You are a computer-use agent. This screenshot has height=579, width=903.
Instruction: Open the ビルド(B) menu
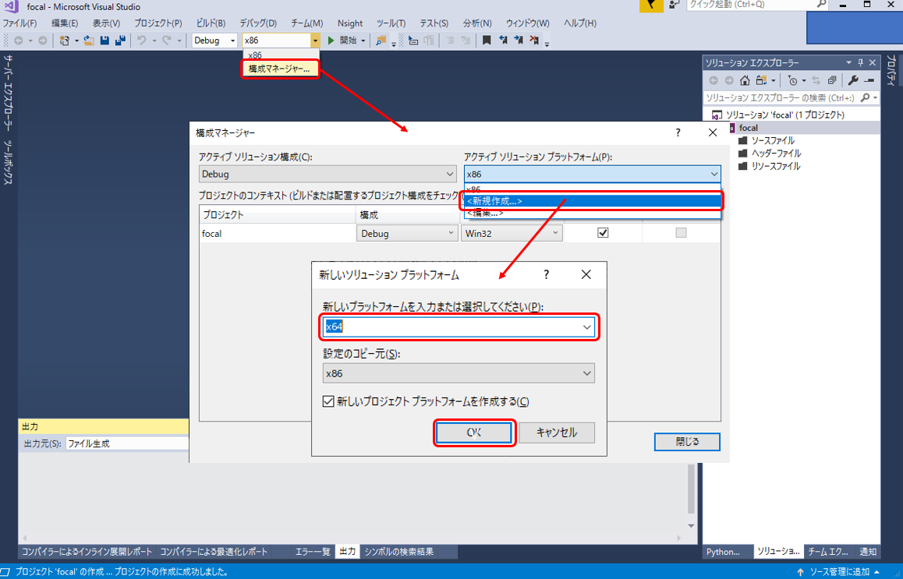coord(211,23)
